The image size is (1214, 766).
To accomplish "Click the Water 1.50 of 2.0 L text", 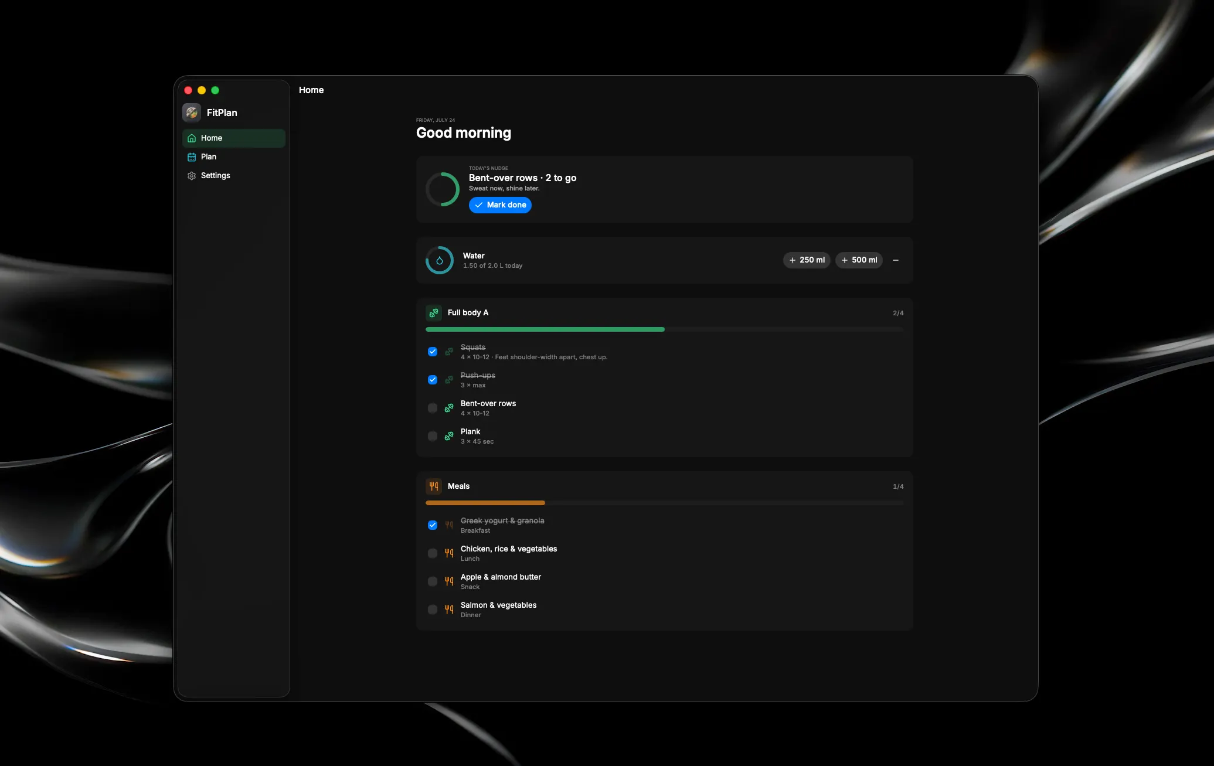I will [492, 266].
